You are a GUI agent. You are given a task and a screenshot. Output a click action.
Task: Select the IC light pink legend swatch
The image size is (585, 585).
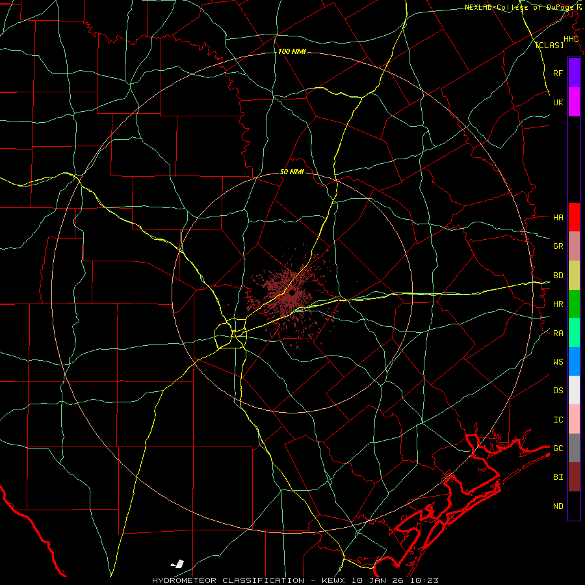(x=574, y=419)
